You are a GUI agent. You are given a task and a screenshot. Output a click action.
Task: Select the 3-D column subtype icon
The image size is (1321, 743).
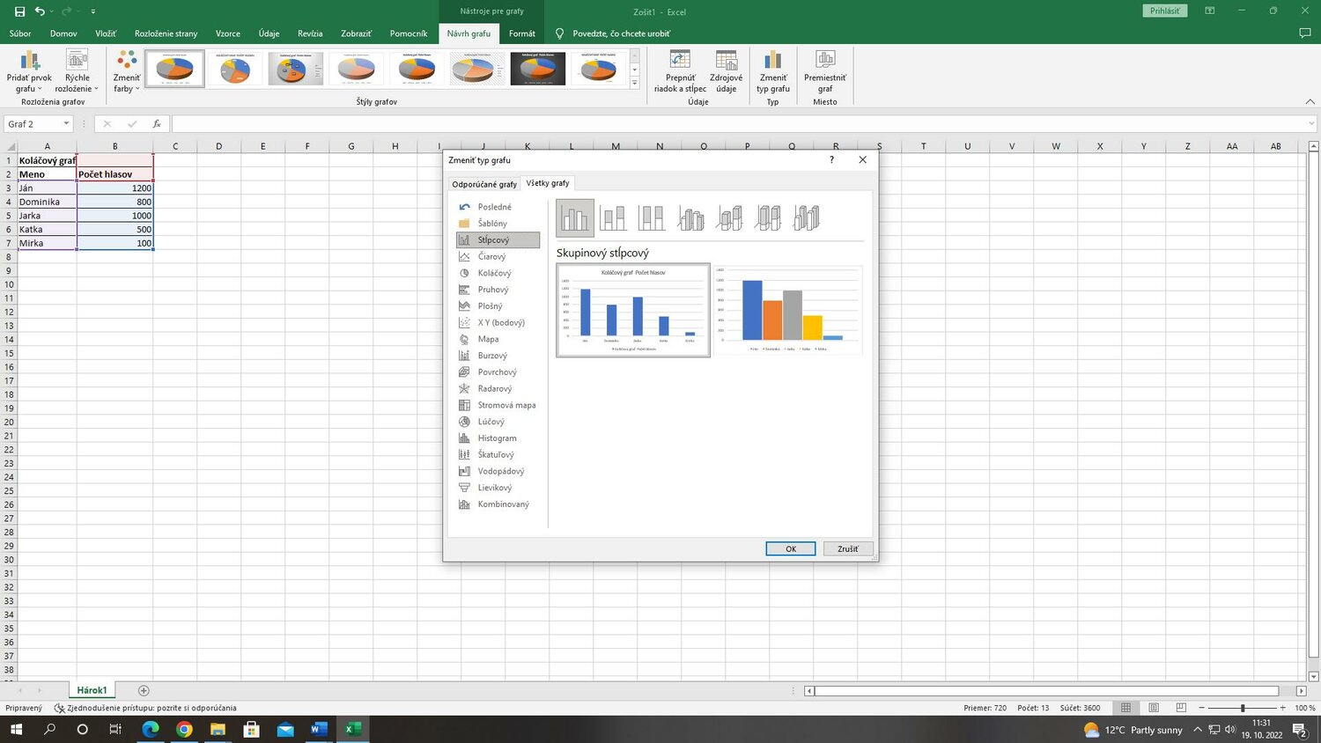(x=807, y=217)
